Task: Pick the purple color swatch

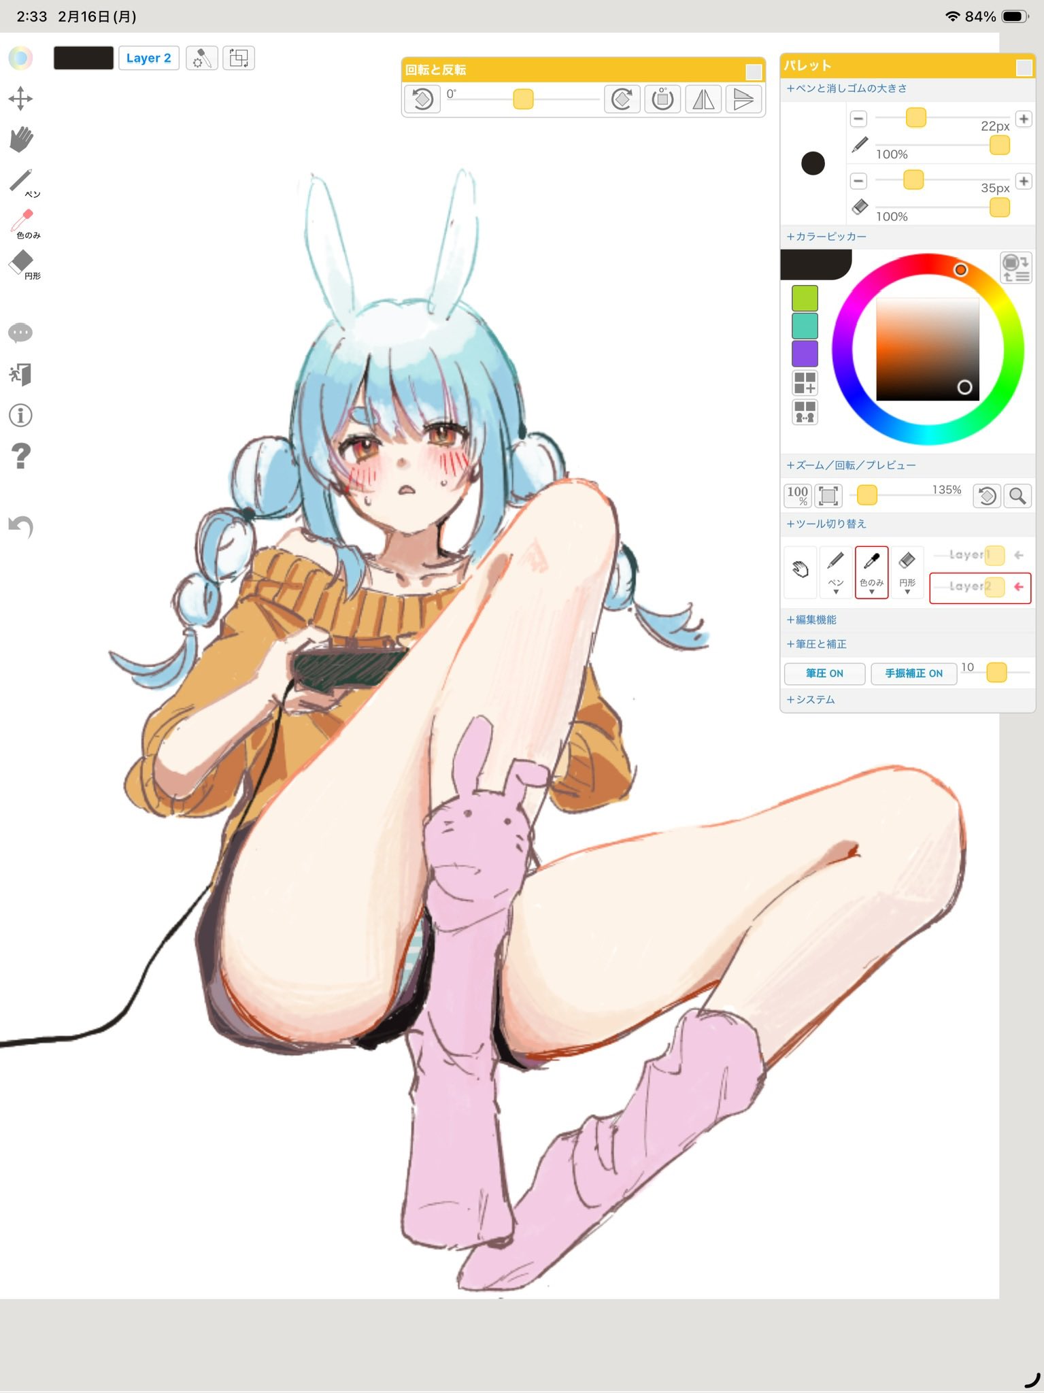Action: [805, 354]
